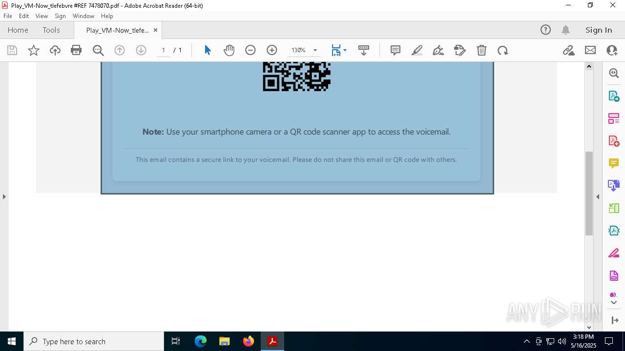Upload file to cloud icon
This screenshot has width=625, height=351.
(55, 50)
